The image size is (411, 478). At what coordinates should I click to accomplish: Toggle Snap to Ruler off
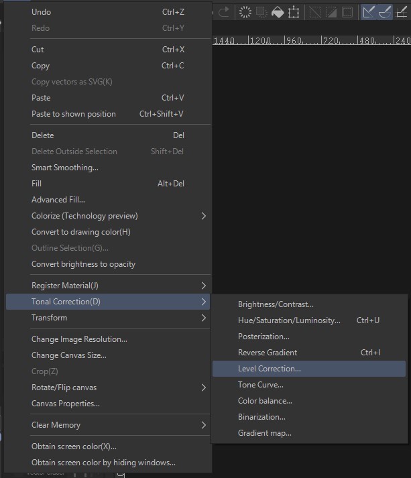tap(368, 13)
